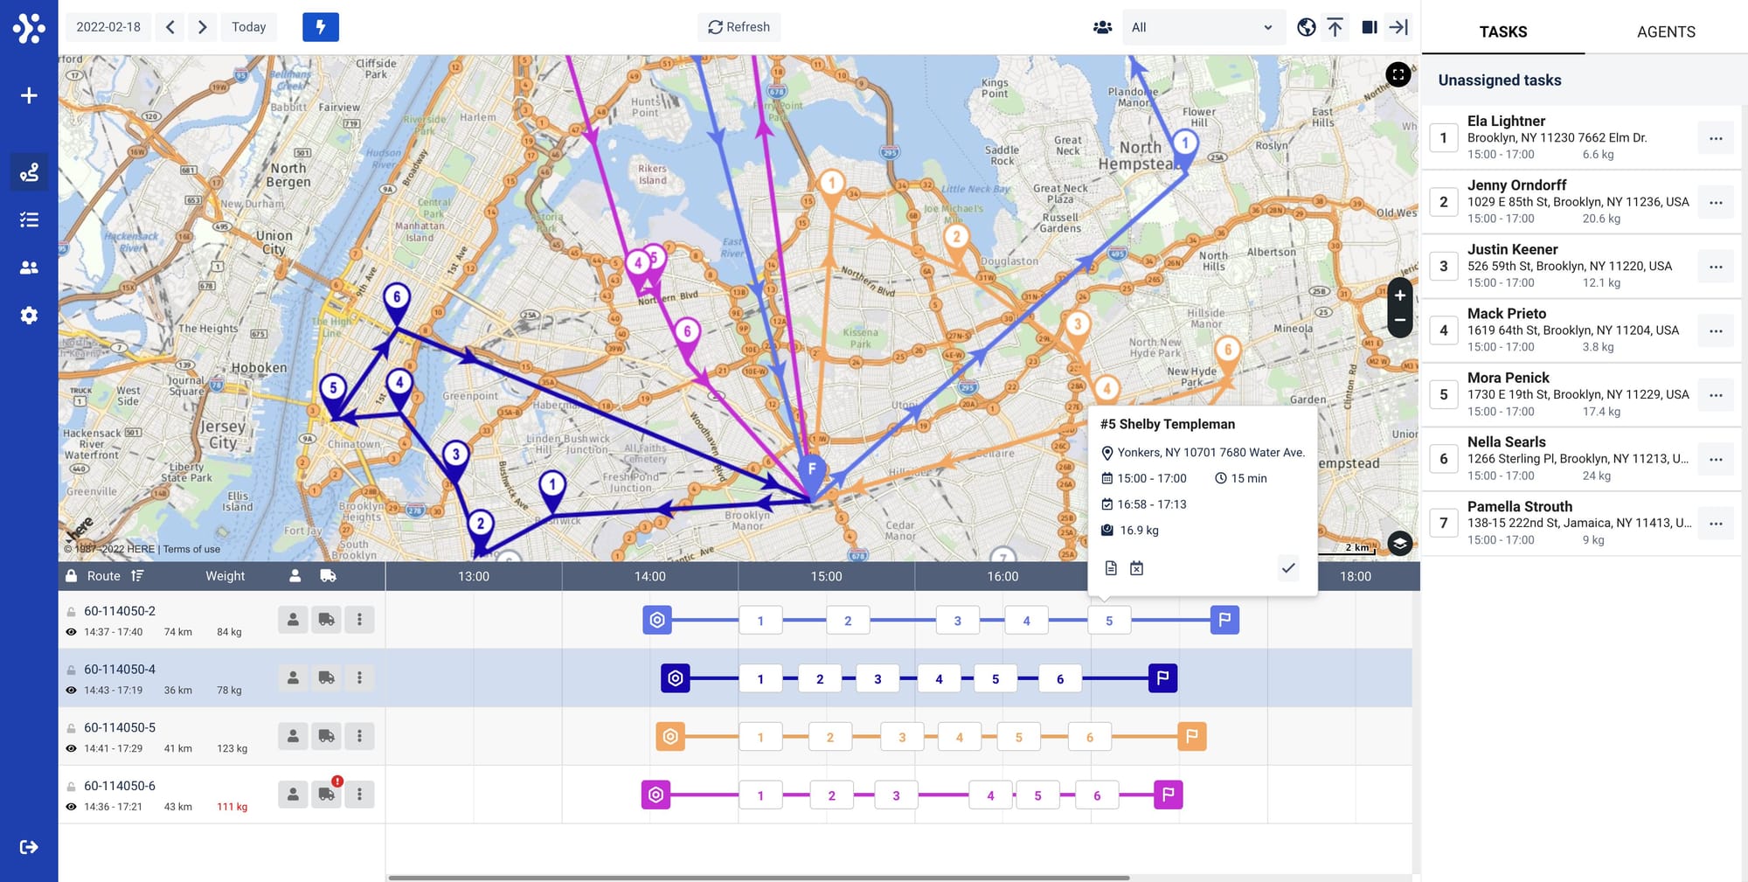Select stop 5 on route 60-114050-2 timeline
The image size is (1748, 882).
1109,621
